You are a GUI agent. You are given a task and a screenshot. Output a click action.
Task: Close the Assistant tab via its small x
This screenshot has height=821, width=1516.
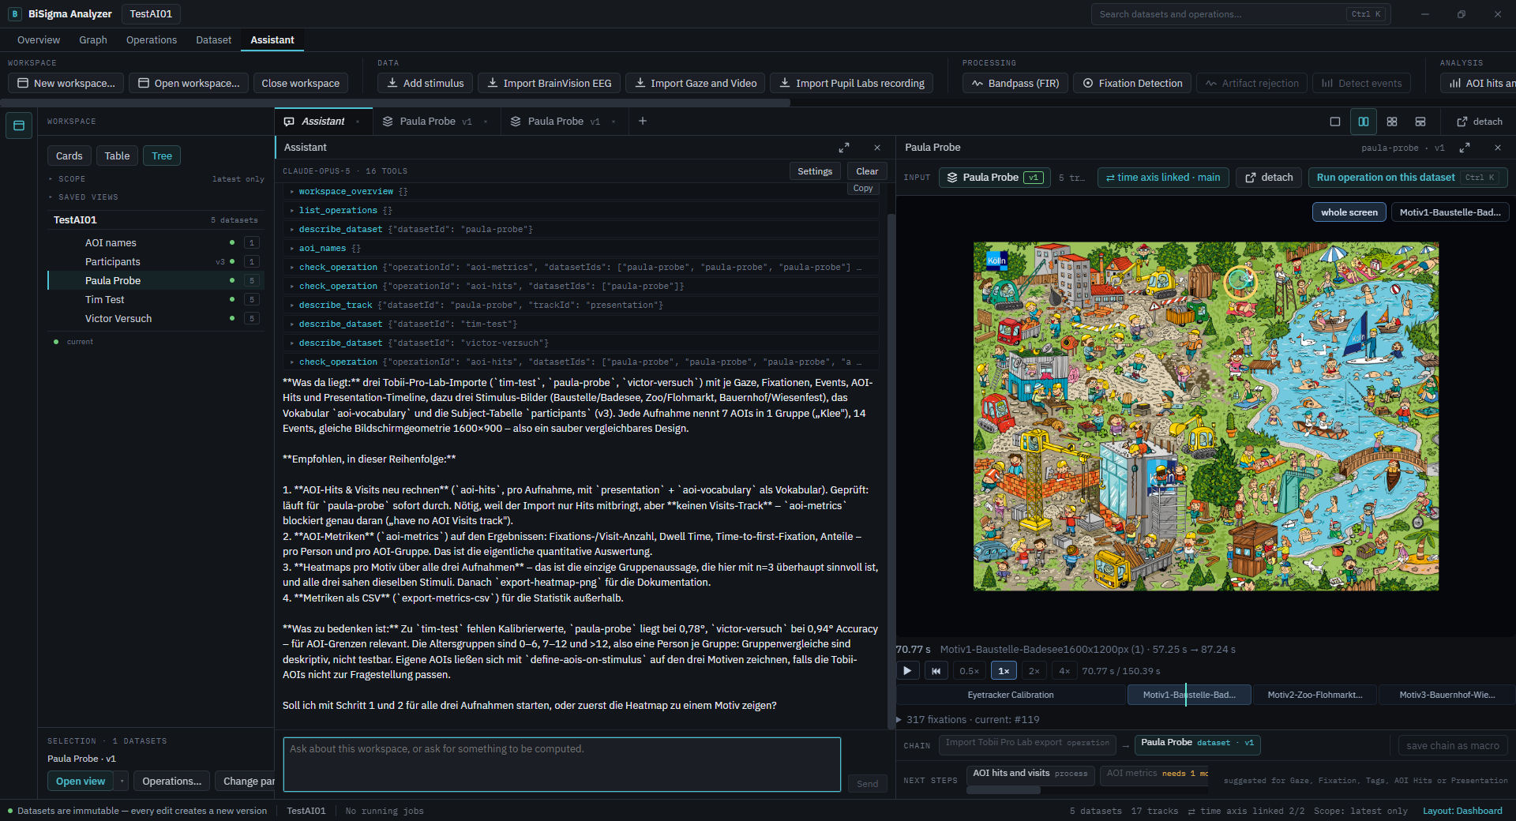(x=358, y=122)
